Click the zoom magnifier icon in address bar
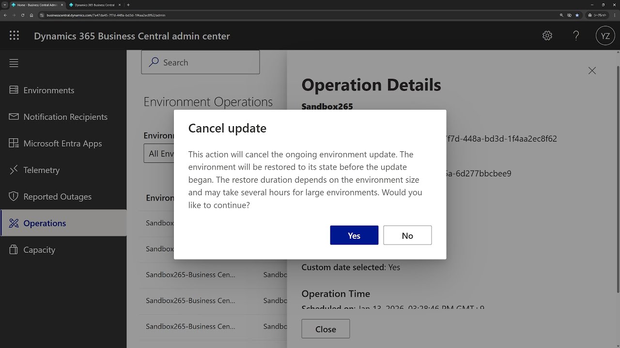This screenshot has width=620, height=348. click(561, 15)
